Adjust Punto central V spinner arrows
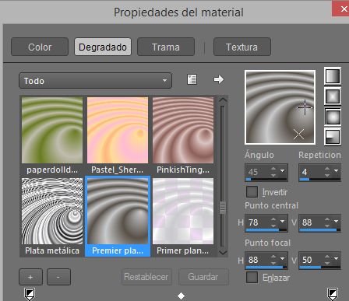This screenshot has width=349, height=301. click(x=327, y=222)
